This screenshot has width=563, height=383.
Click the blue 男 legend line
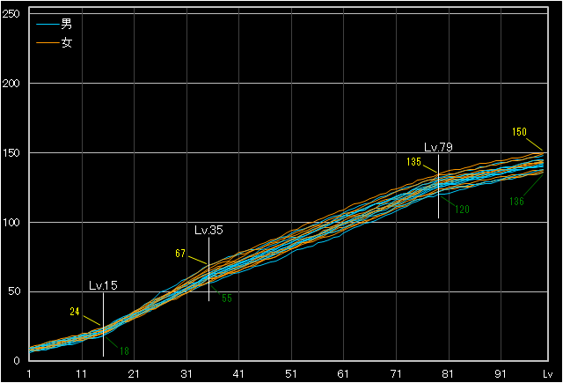click(48, 25)
